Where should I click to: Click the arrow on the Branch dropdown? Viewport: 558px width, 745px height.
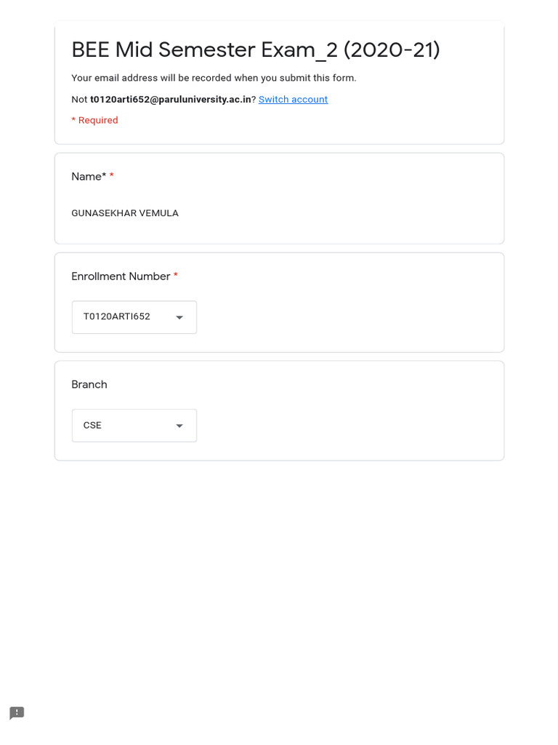tap(179, 426)
